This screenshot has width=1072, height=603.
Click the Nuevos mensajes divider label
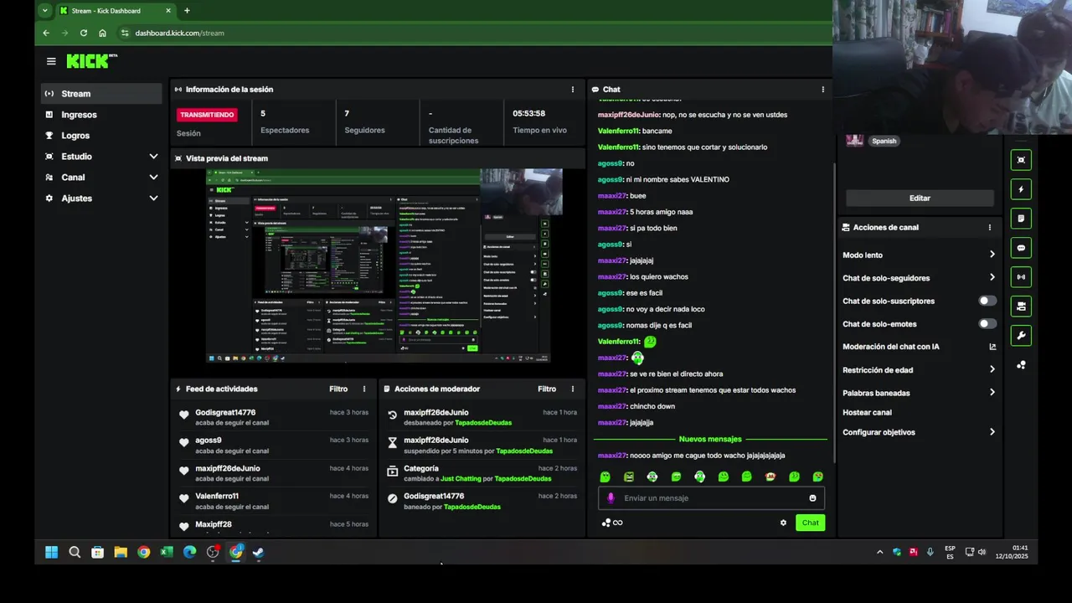coord(710,439)
